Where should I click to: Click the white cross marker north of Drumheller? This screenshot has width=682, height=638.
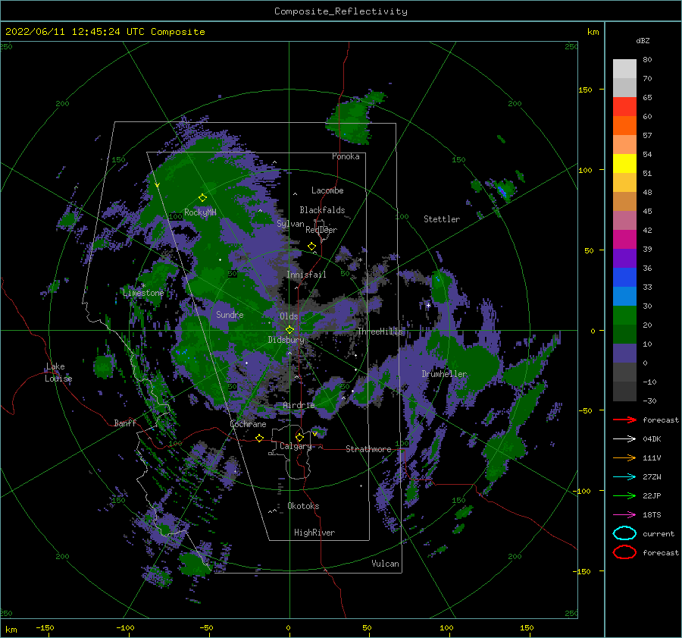(428, 305)
